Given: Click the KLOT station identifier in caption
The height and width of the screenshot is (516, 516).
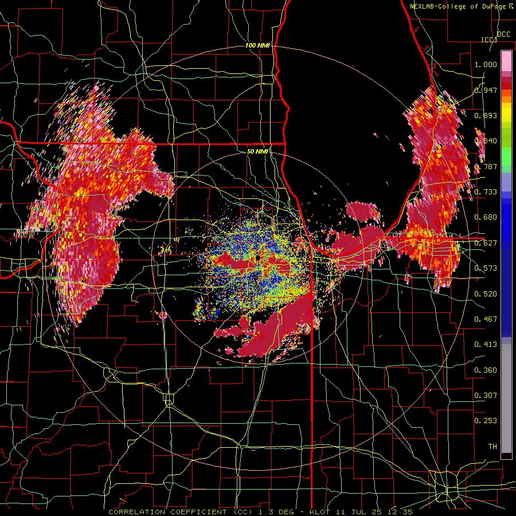Looking at the screenshot, I should [x=319, y=512].
